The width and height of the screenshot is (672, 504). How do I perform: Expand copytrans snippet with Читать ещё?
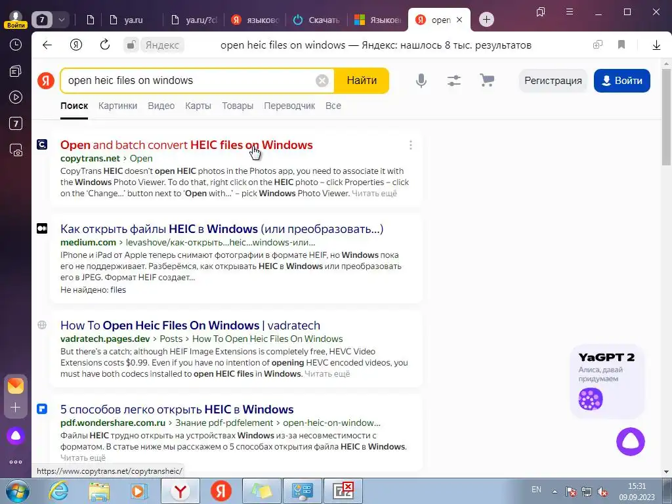pos(374,194)
